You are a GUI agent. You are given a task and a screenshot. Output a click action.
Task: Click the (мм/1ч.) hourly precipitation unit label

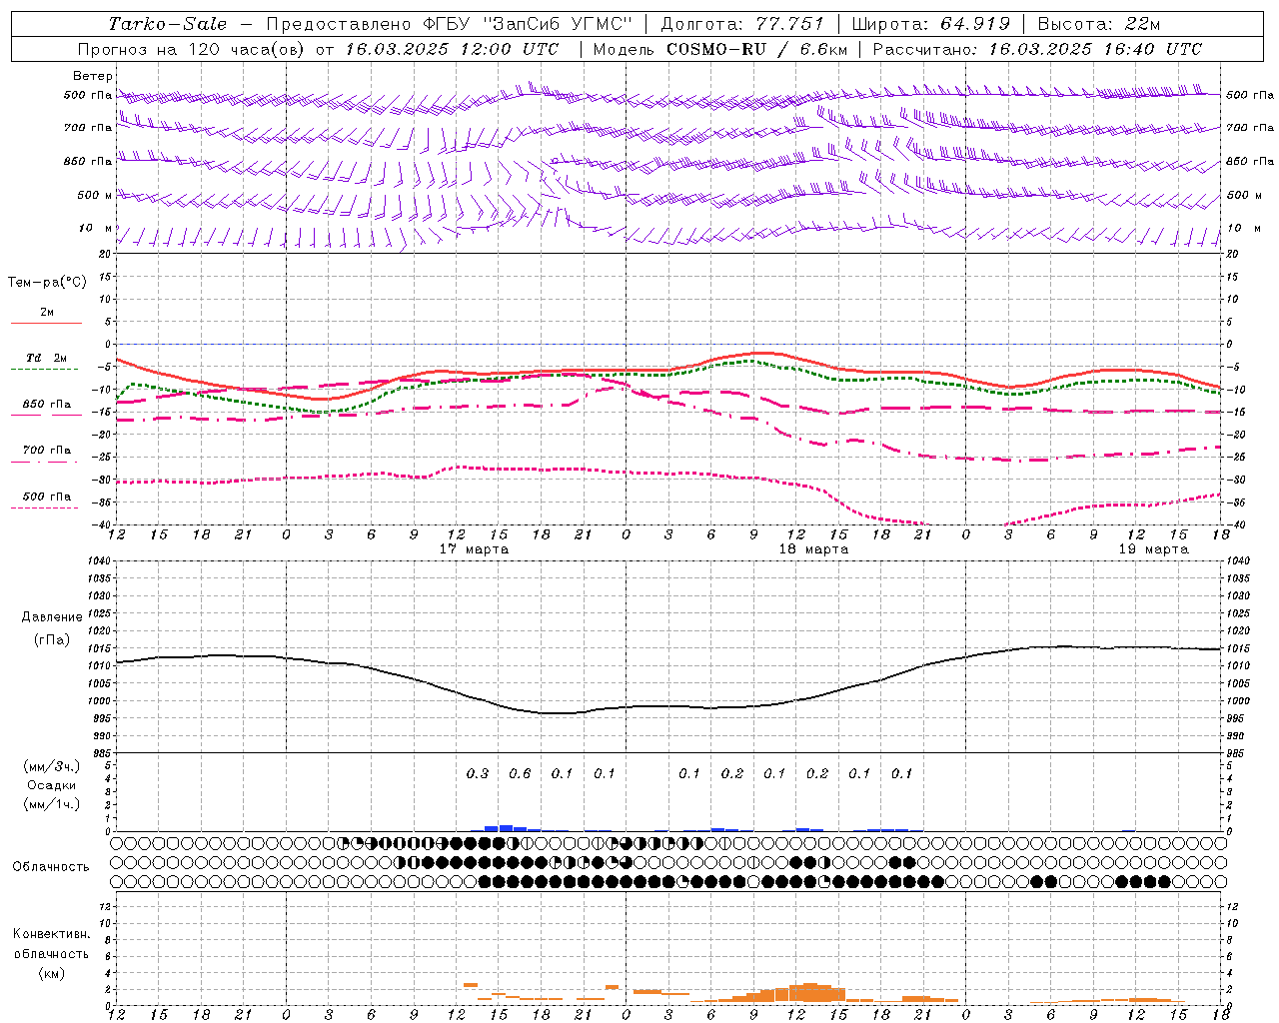click(52, 804)
